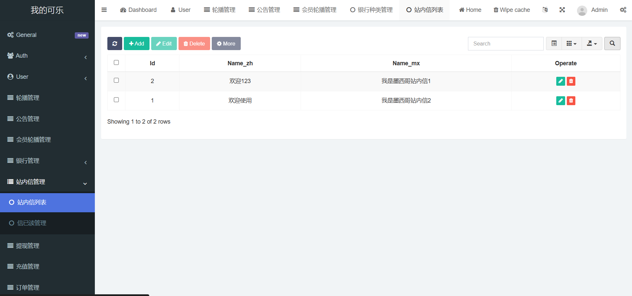Switch to the 银行种类管理 tab
This screenshot has width=632, height=296.
(x=371, y=10)
